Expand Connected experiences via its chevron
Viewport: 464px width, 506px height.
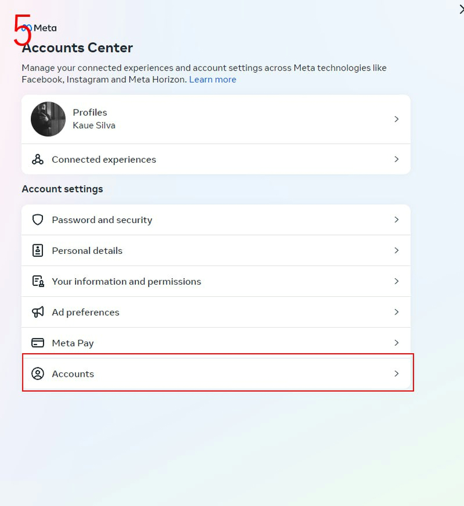[396, 160]
